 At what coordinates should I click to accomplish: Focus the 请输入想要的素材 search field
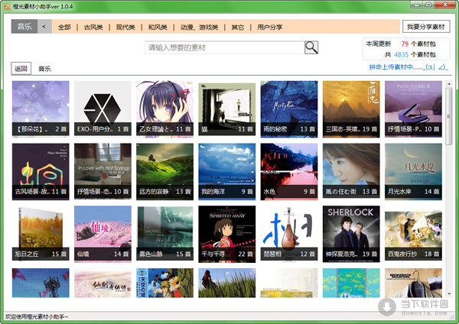224,47
